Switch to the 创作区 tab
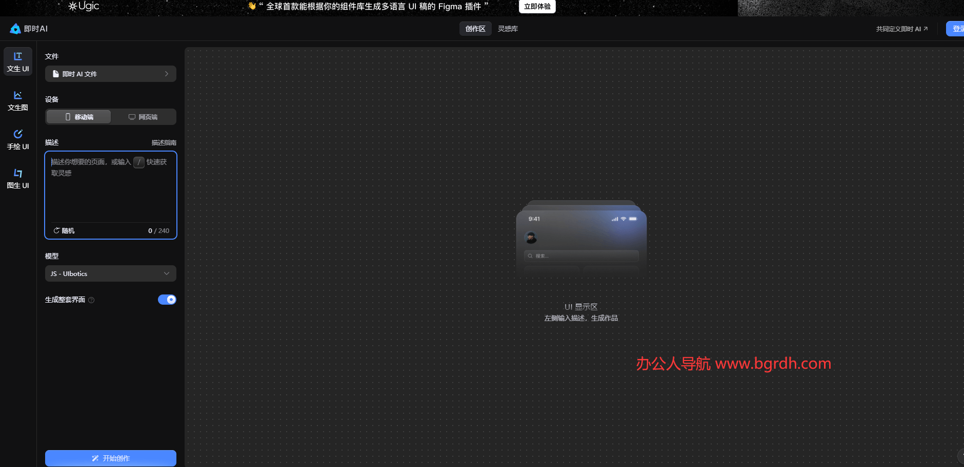This screenshot has width=964, height=467. click(475, 29)
